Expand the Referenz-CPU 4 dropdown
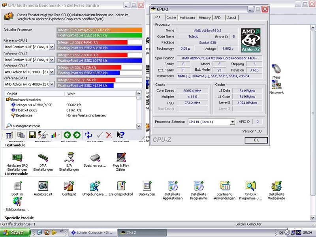316x237 pixels. pyautogui.click(x=52, y=84)
